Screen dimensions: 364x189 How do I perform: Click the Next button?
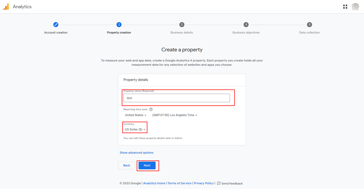[x=147, y=166]
